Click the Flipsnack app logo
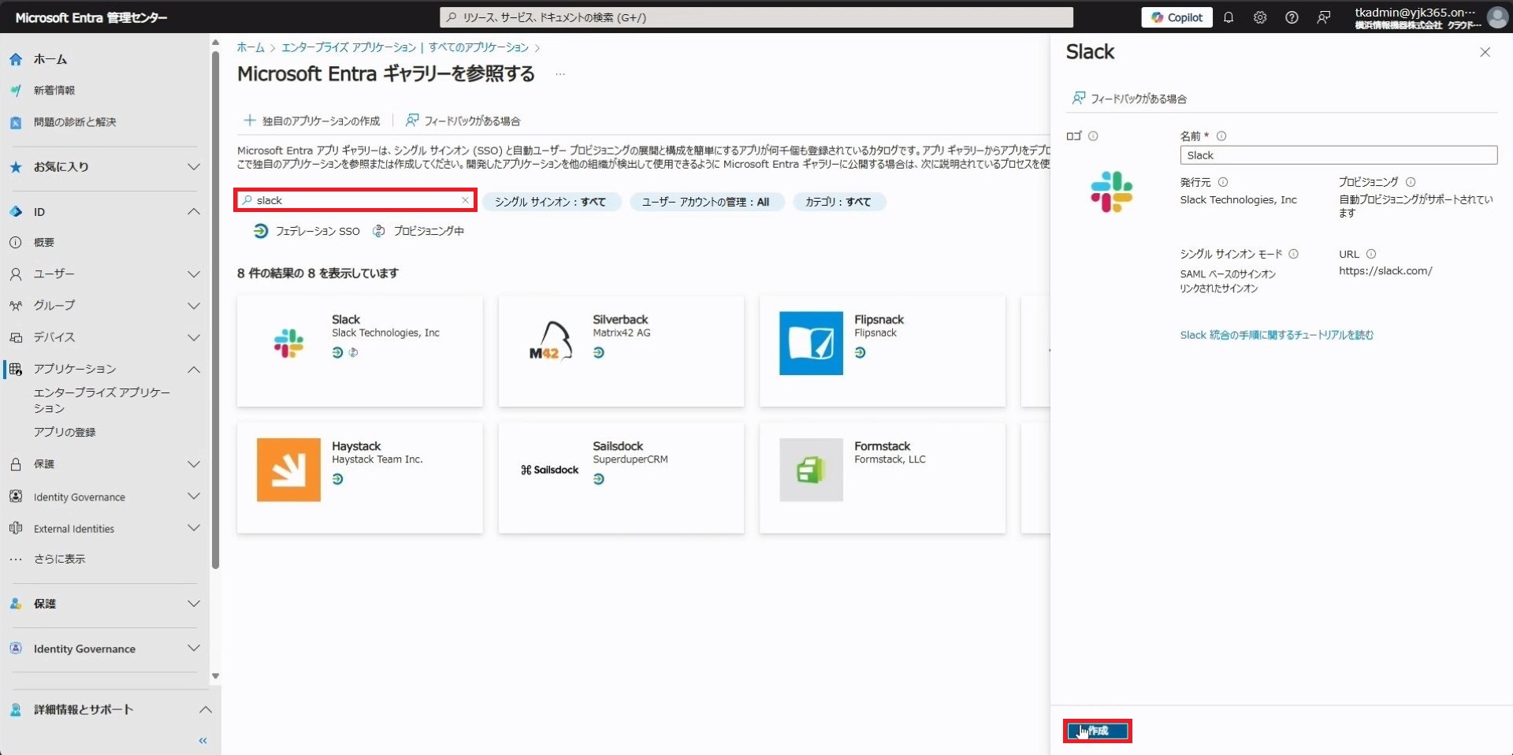This screenshot has width=1513, height=755. (811, 344)
